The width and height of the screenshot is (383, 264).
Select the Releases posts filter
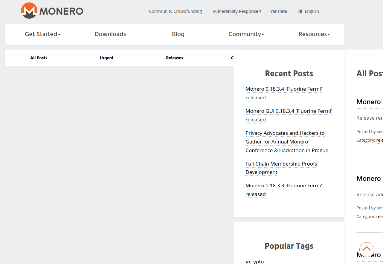(x=175, y=58)
